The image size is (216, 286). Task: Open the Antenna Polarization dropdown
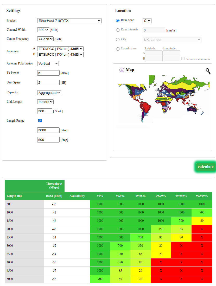pyautogui.click(x=48, y=64)
